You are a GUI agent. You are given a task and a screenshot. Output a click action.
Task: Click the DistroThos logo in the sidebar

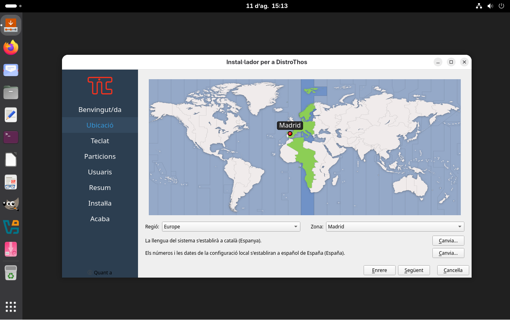pyautogui.click(x=100, y=85)
